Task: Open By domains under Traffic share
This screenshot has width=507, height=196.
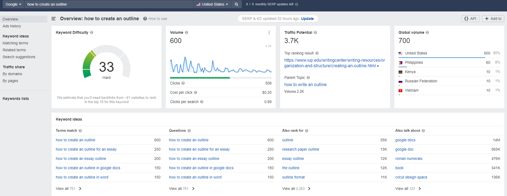Action: pyautogui.click(x=12, y=74)
